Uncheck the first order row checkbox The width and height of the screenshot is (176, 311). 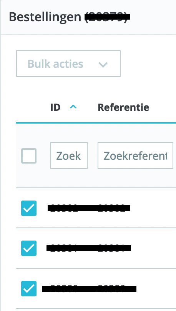[x=29, y=208]
